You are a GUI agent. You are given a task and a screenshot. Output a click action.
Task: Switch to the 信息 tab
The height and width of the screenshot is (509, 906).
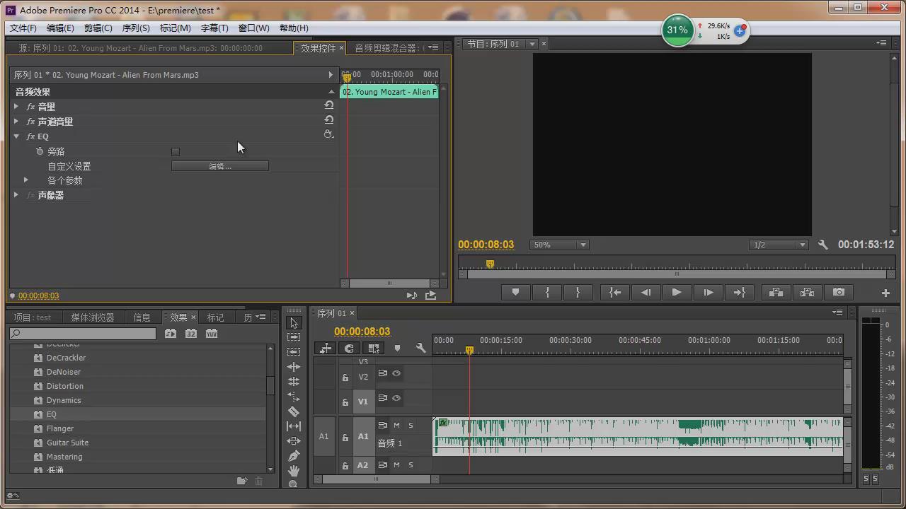click(142, 317)
